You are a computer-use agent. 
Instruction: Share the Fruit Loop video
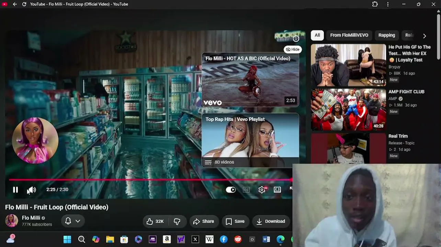[204, 221]
